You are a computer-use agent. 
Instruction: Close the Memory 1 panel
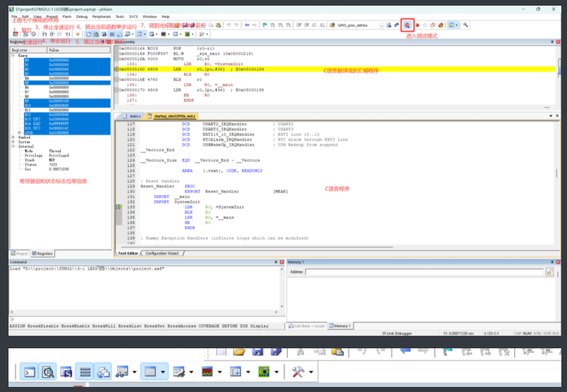[558, 262]
